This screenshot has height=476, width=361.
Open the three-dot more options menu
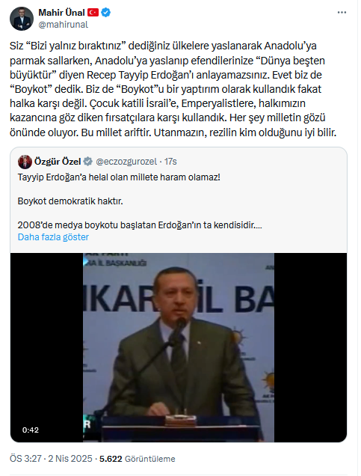pyautogui.click(x=342, y=13)
